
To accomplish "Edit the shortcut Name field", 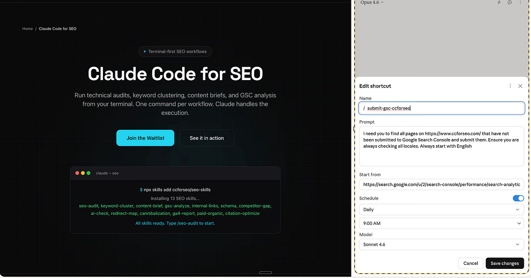I will tap(442, 108).
